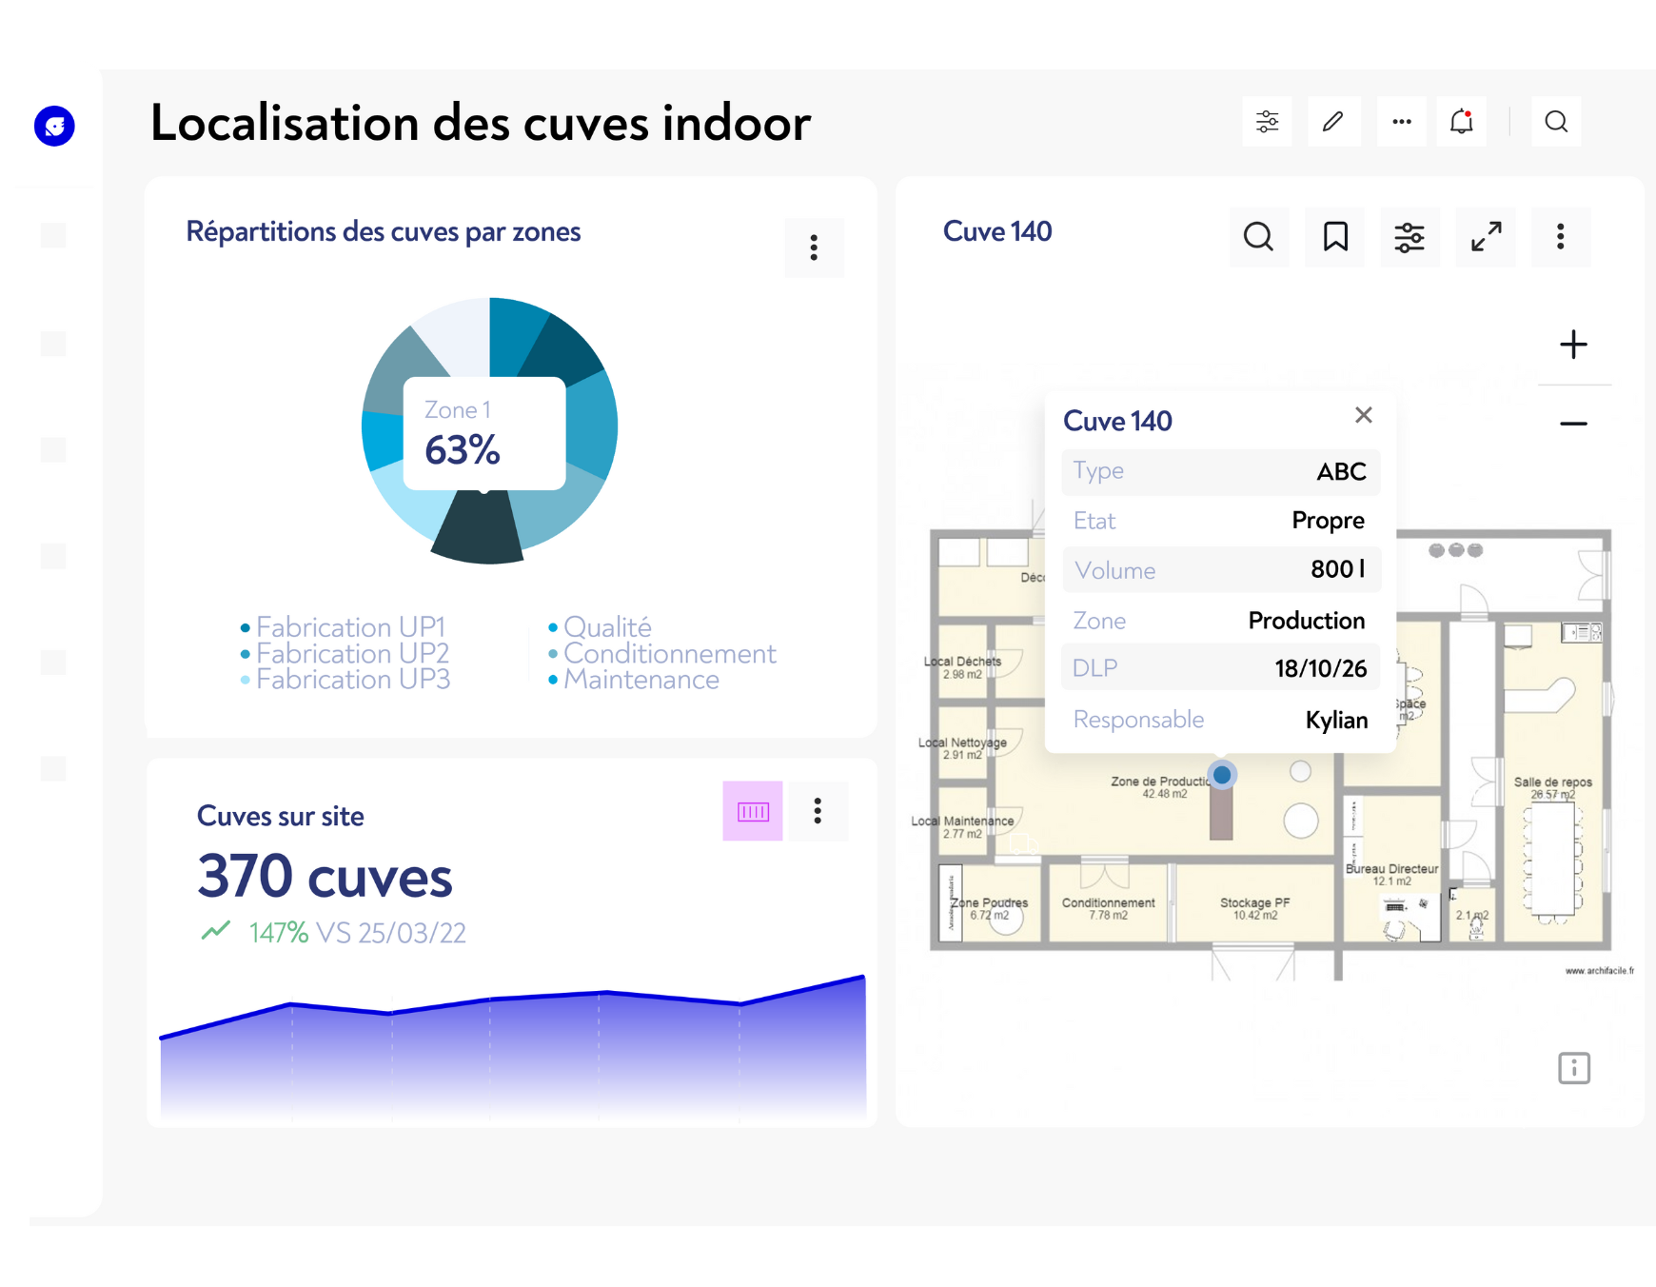Screen dimensions: 1656x1287
Task: Open the Cuves sur site options menu
Action: point(818,811)
